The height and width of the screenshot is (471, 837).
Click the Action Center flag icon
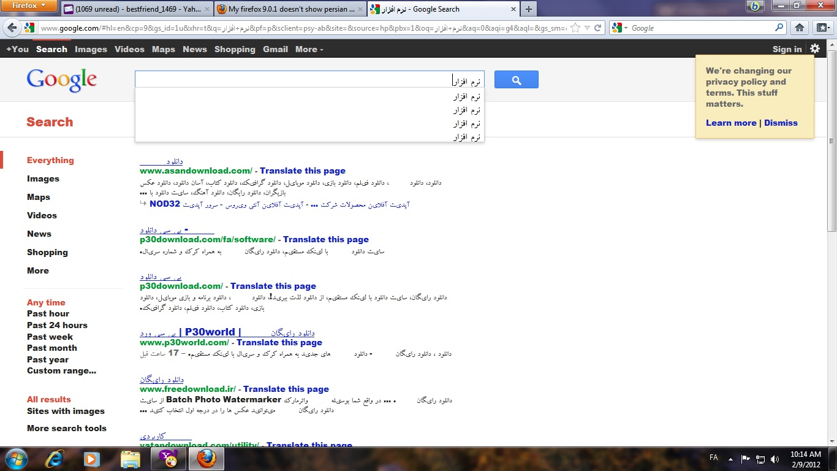click(x=746, y=458)
